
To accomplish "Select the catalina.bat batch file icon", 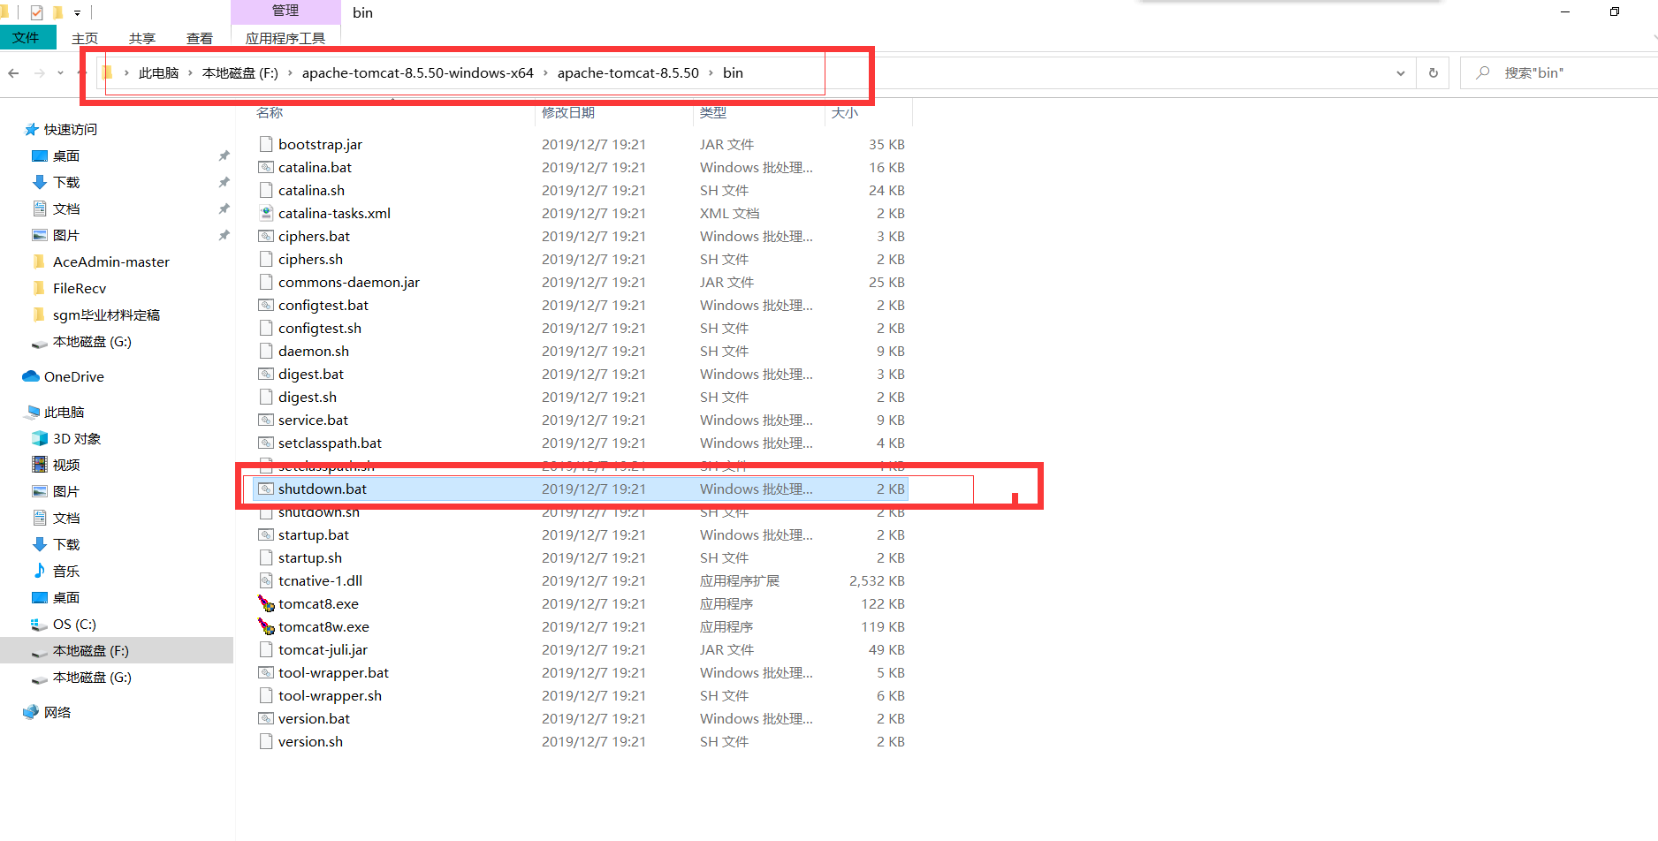I will [x=266, y=167].
